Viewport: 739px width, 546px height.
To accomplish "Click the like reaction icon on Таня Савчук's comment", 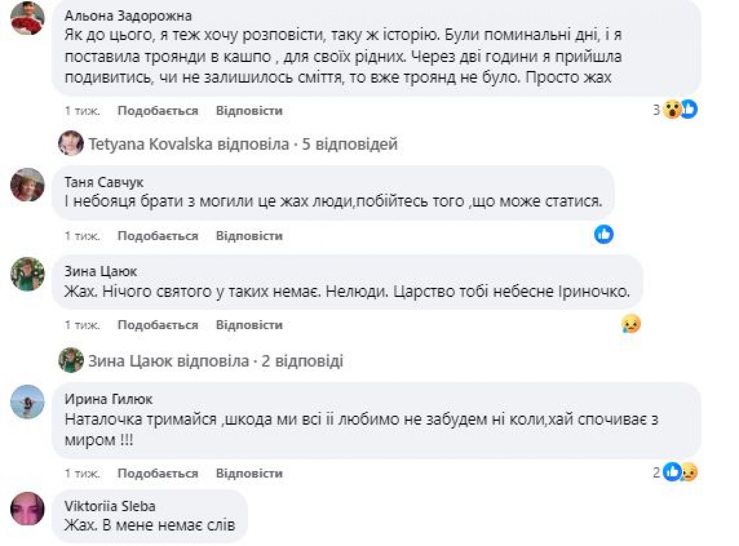I will 604,234.
